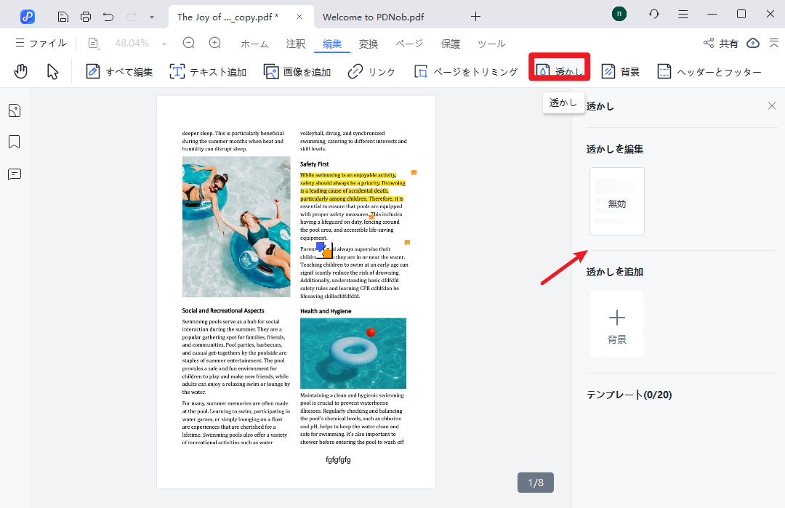Screen dimensions: 785x508
Task: Click the print icon
Action: coord(86,16)
